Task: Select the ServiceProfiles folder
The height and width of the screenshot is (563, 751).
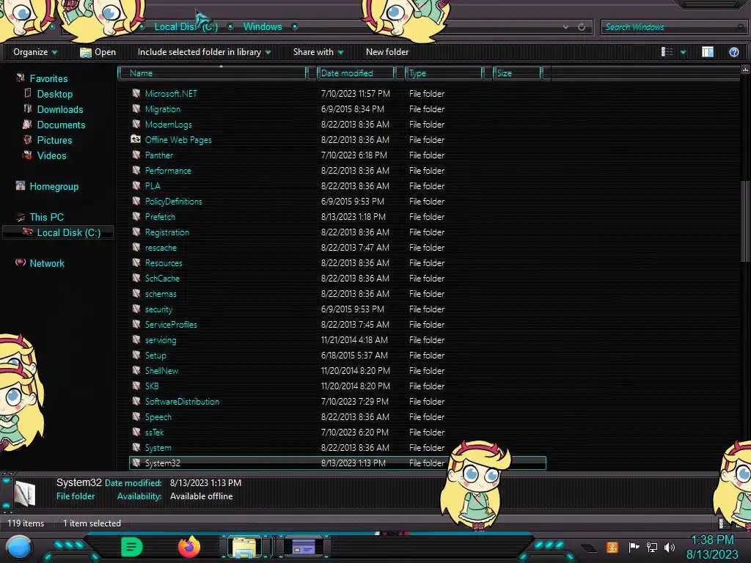Action: 171,325
